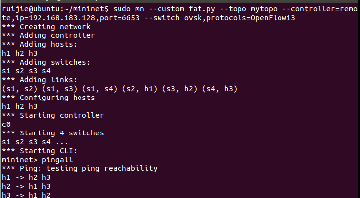Click the "Adding hosts:" line
This screenshot has height=198, width=360.
40,44
